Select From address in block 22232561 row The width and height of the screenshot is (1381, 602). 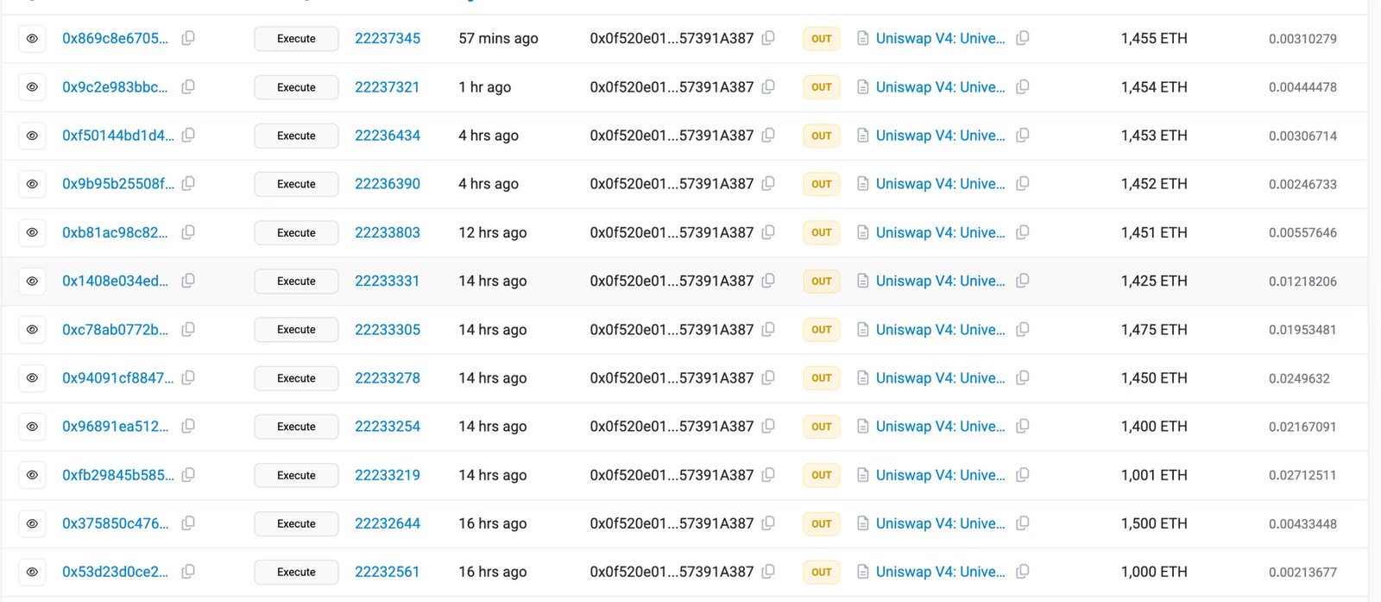(672, 572)
